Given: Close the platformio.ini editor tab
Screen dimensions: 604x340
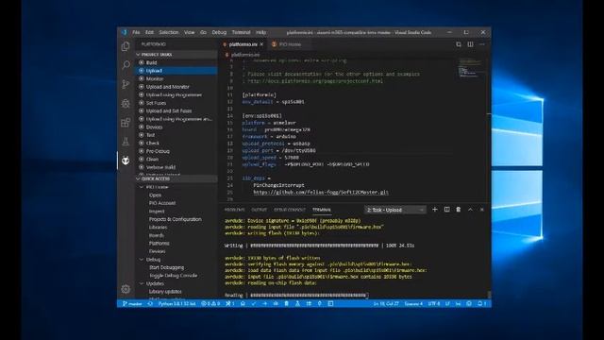Looking at the screenshot, I should tap(261, 44).
